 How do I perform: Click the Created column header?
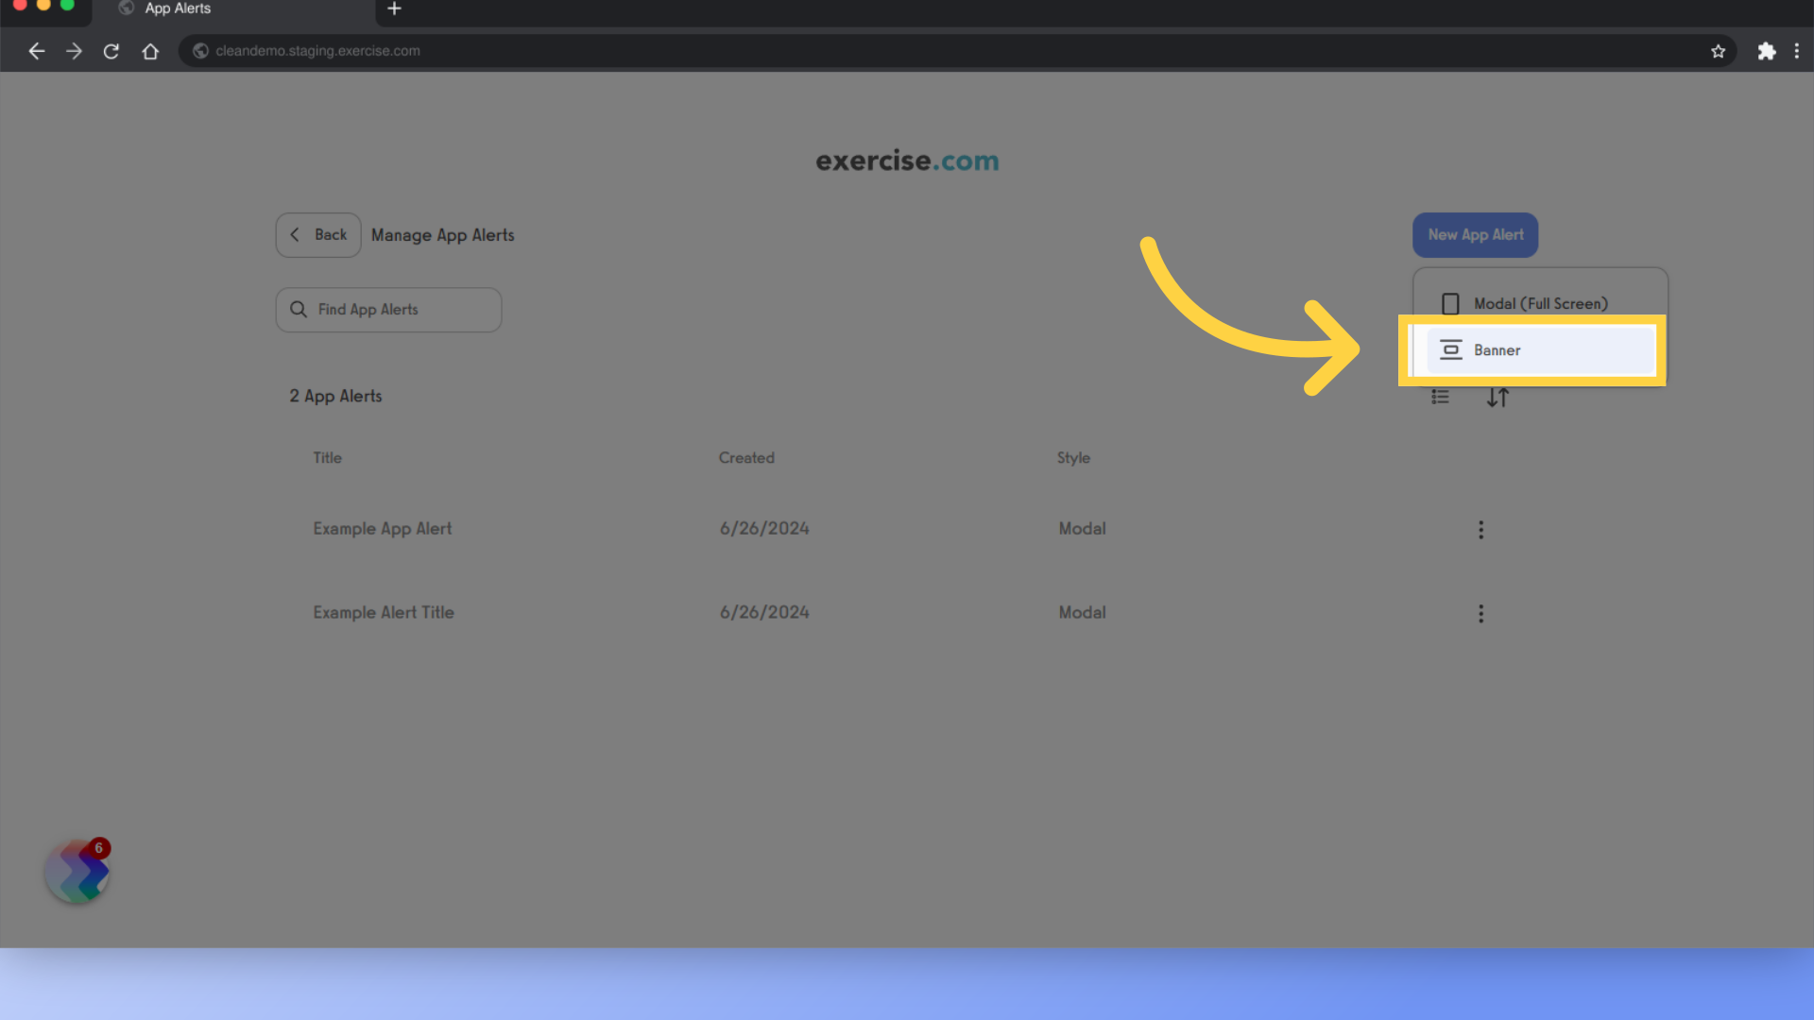tap(746, 458)
